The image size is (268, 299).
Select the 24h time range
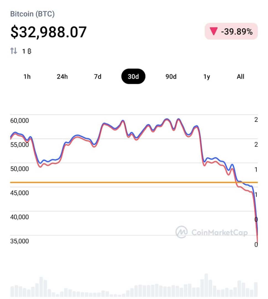point(62,77)
